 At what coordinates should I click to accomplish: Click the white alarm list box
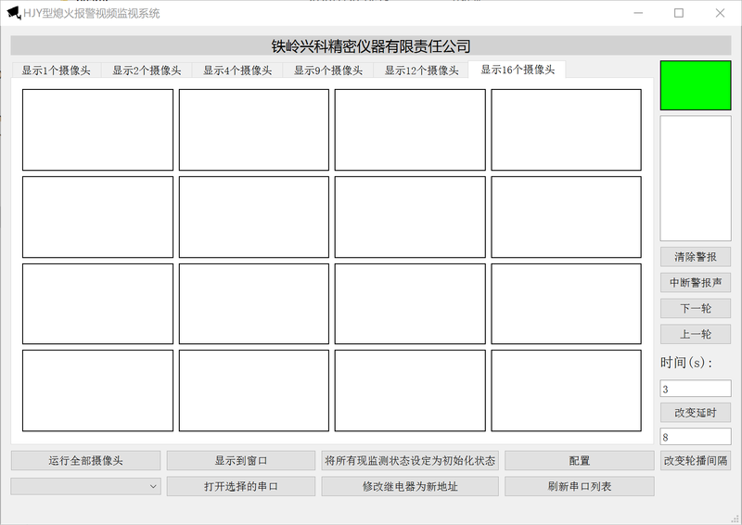[x=695, y=178]
